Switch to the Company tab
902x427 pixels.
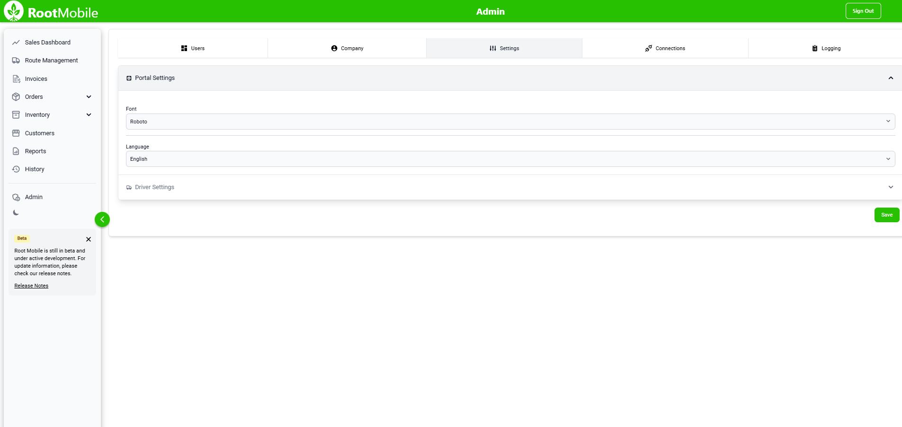tap(347, 48)
